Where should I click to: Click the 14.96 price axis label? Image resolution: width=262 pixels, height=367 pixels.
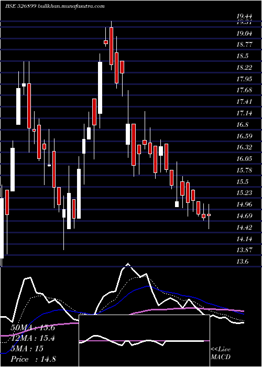pos(244,204)
